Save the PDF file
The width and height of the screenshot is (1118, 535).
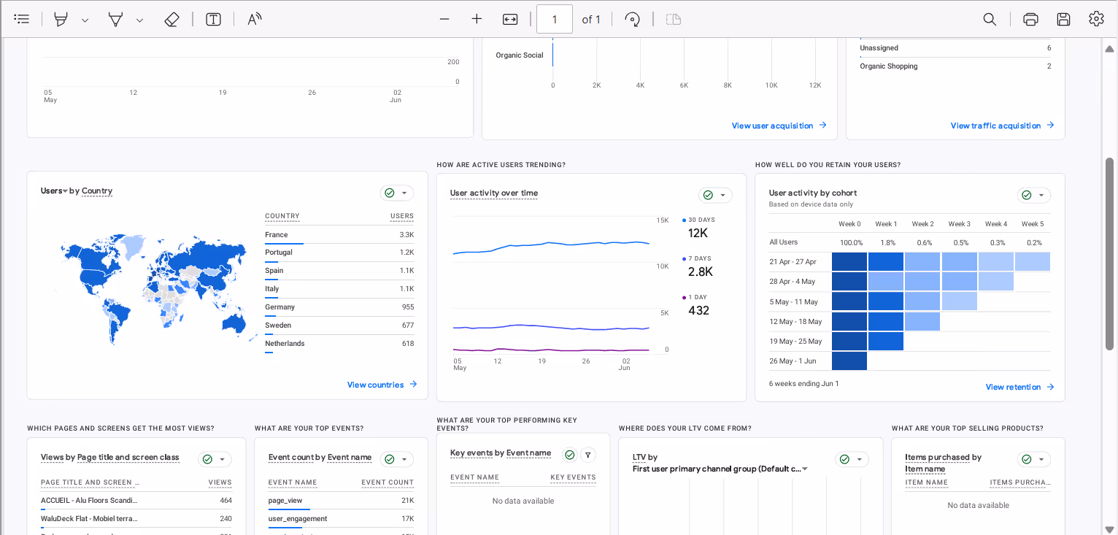click(x=1063, y=20)
